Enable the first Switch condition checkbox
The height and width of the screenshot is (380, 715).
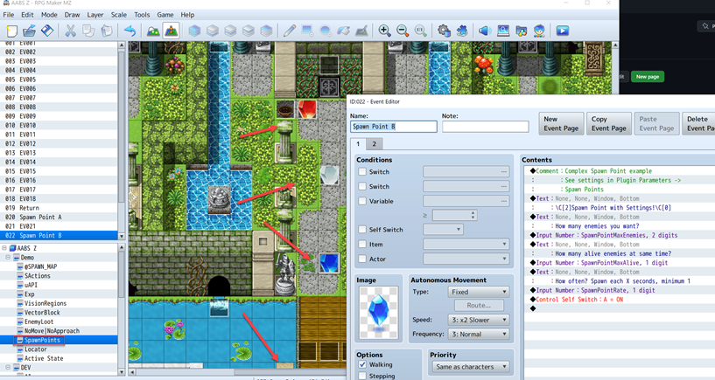point(362,171)
